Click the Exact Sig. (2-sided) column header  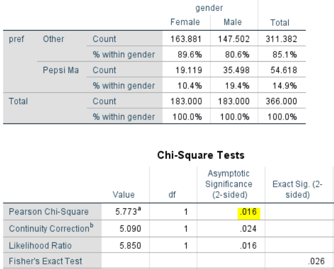pos(298,189)
